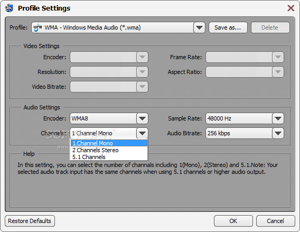Click the Aspect Ratio: label
Viewport: 300px width, 232px height.
185,72
